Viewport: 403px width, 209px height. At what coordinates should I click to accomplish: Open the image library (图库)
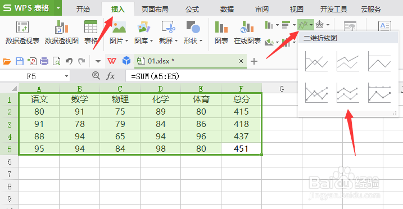(143, 33)
